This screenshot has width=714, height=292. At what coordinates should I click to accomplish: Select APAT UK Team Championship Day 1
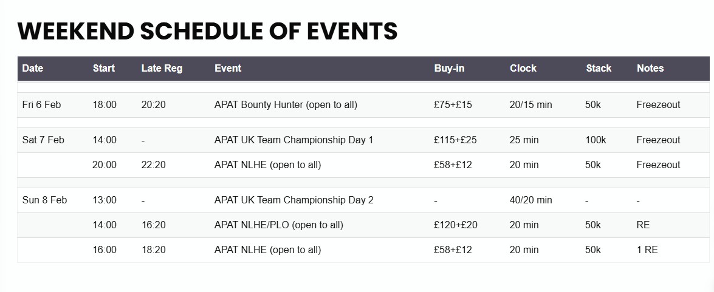coord(293,140)
